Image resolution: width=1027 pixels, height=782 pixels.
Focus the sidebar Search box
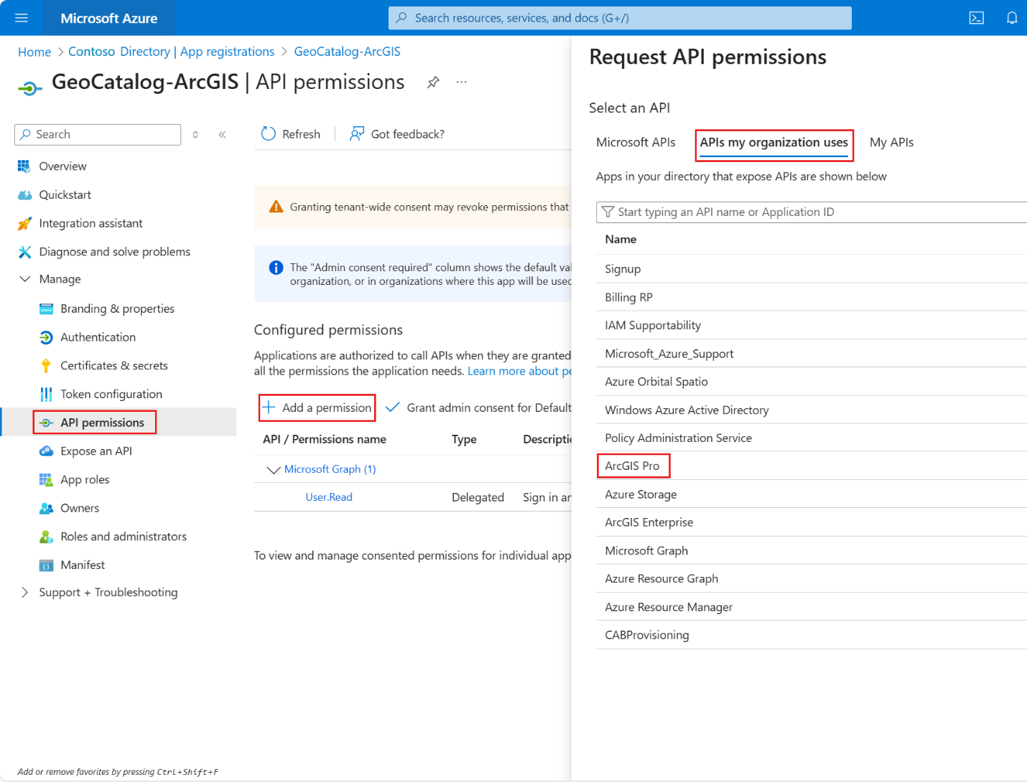coord(98,134)
